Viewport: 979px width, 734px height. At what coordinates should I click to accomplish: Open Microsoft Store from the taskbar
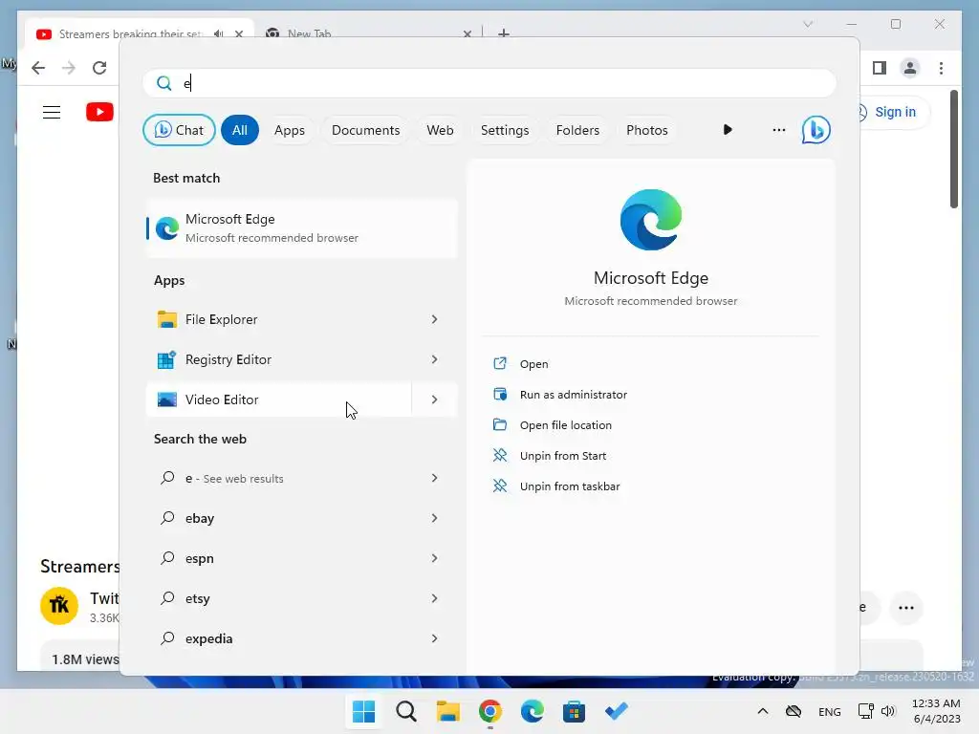[x=574, y=711]
